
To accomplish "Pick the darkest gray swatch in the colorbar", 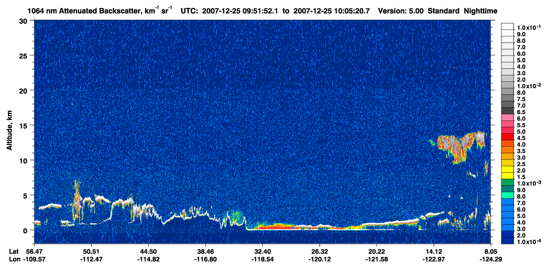I will click(508, 110).
